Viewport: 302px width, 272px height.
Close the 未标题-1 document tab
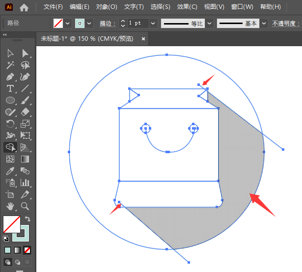click(143, 39)
